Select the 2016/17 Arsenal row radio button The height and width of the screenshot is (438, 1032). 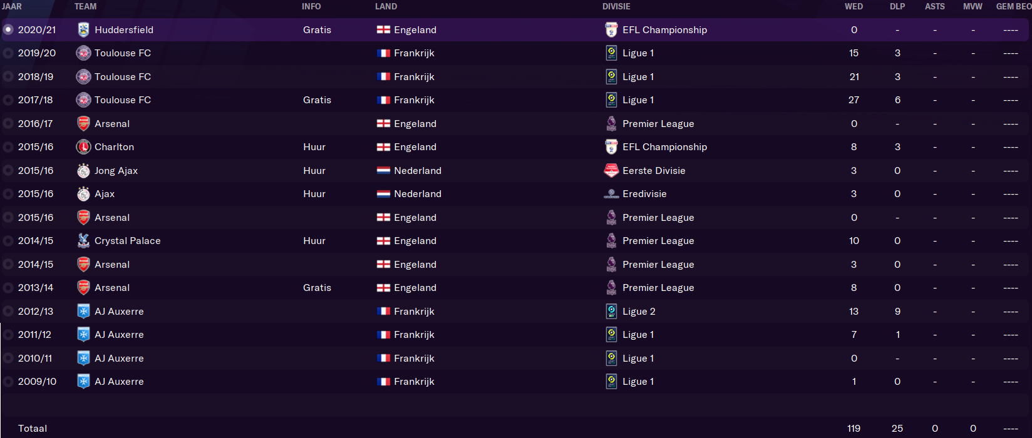(x=8, y=123)
